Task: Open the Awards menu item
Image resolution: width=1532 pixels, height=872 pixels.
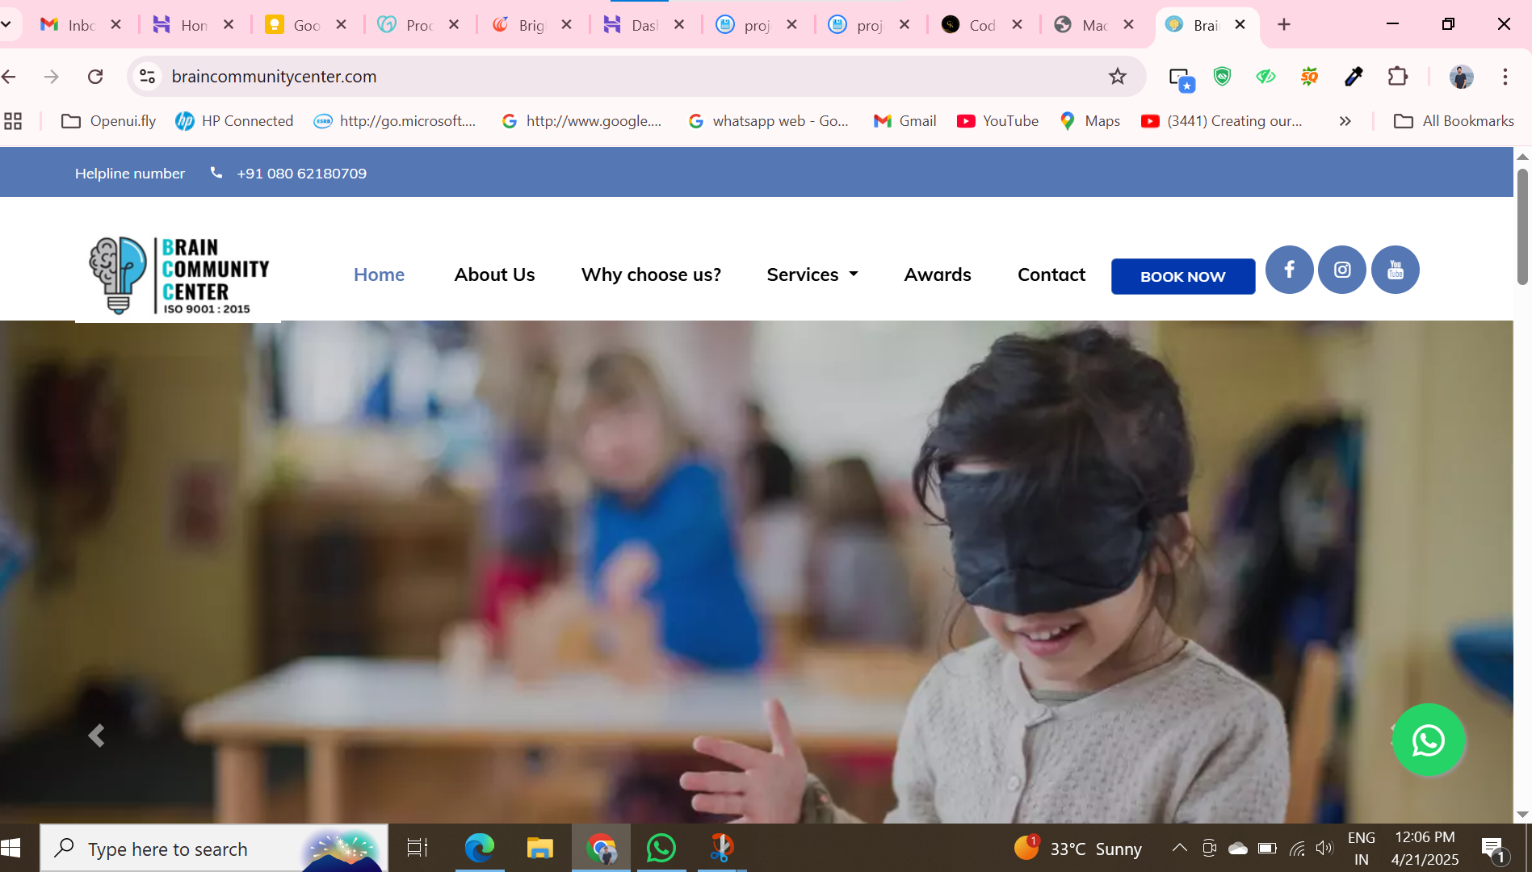Action: point(937,275)
